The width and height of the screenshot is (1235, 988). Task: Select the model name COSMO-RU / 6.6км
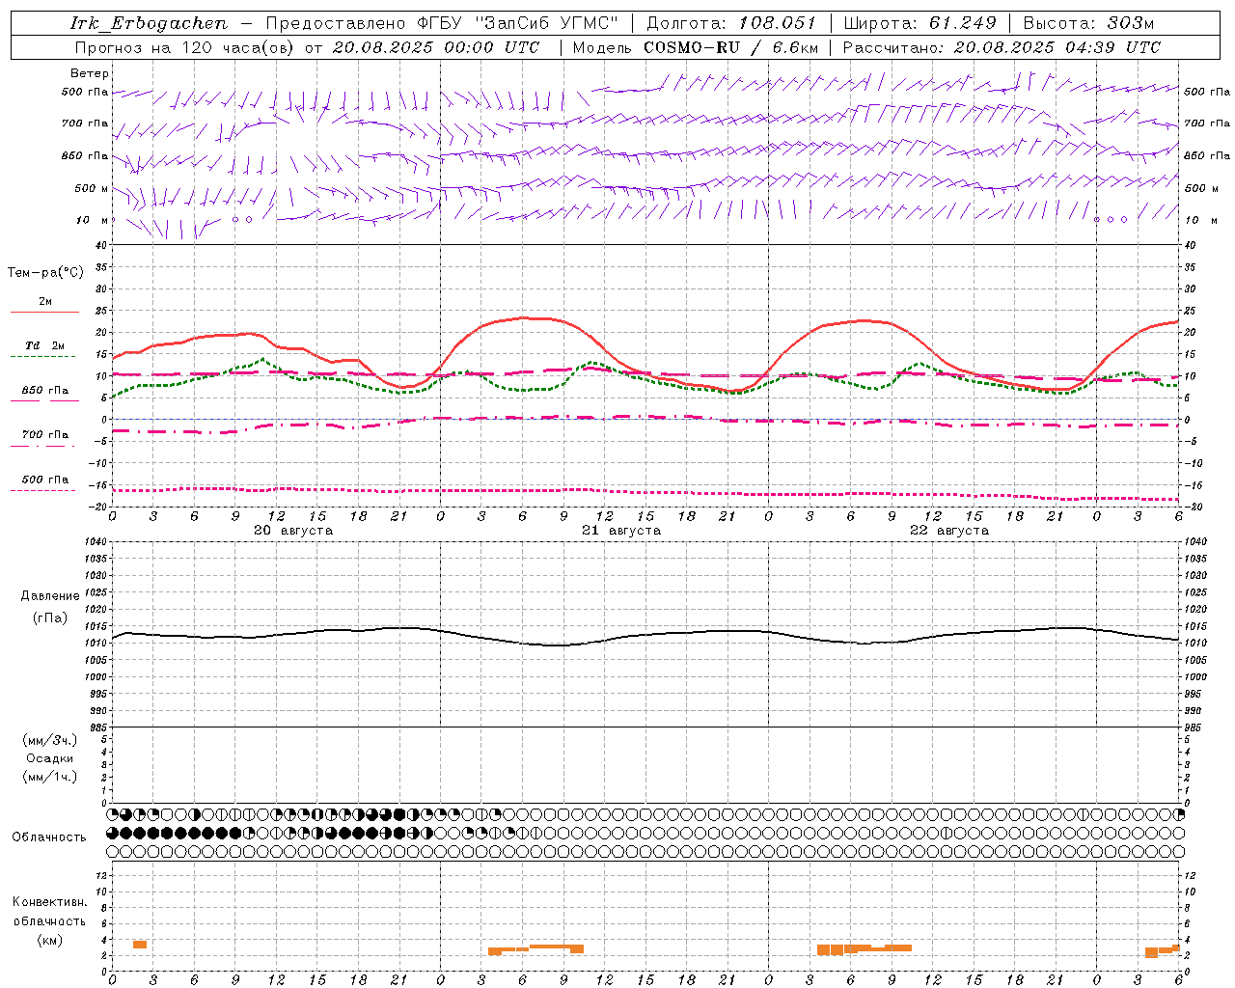pos(730,47)
